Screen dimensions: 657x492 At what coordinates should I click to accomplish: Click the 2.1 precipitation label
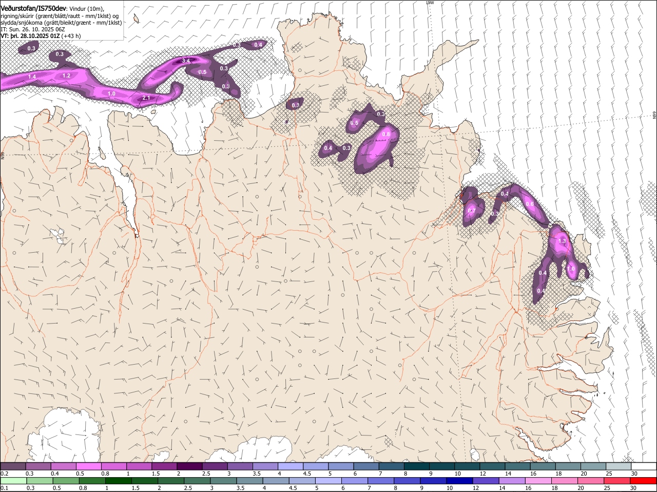coord(146,98)
